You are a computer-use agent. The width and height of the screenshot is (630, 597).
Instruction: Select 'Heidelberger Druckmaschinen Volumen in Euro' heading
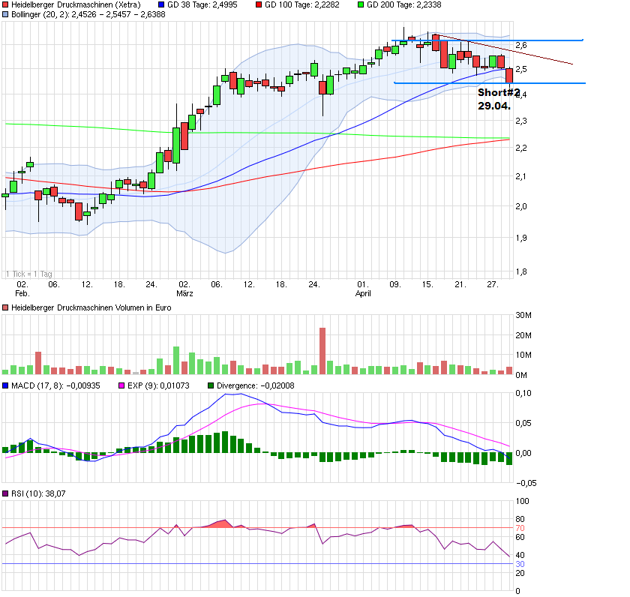91,307
